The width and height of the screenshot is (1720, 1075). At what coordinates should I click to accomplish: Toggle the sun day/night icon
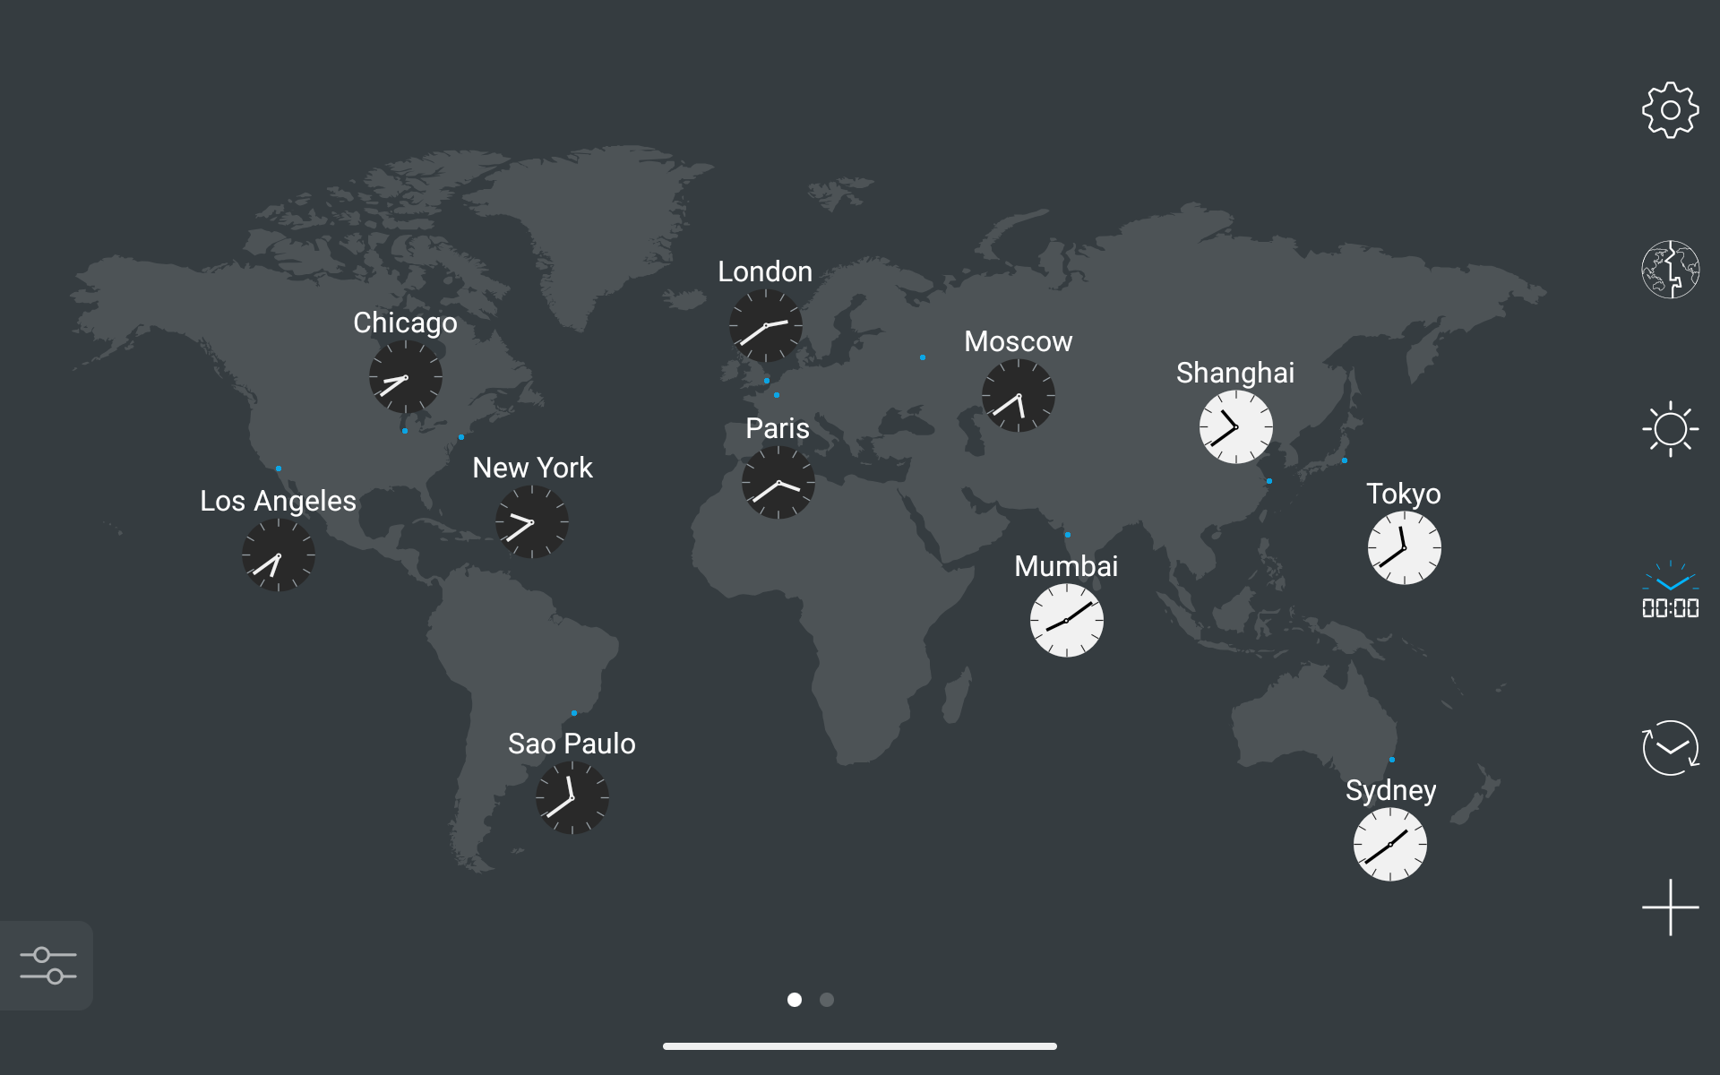[1670, 429]
